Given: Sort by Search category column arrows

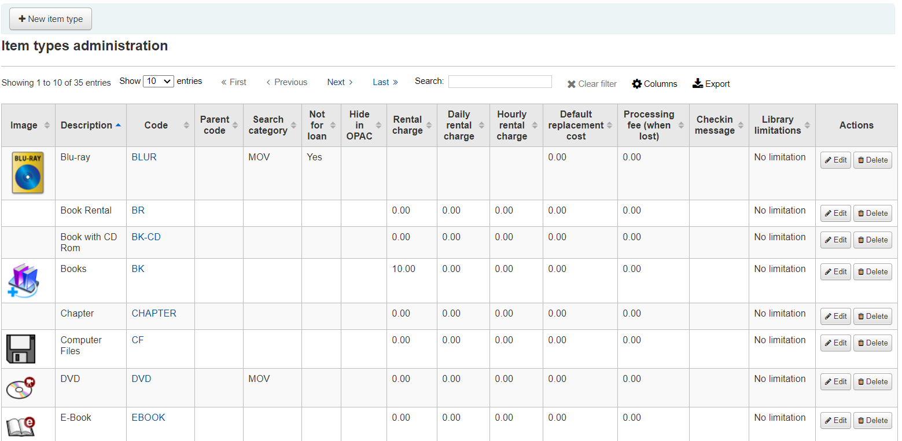Looking at the screenshot, I should pyautogui.click(x=293, y=126).
